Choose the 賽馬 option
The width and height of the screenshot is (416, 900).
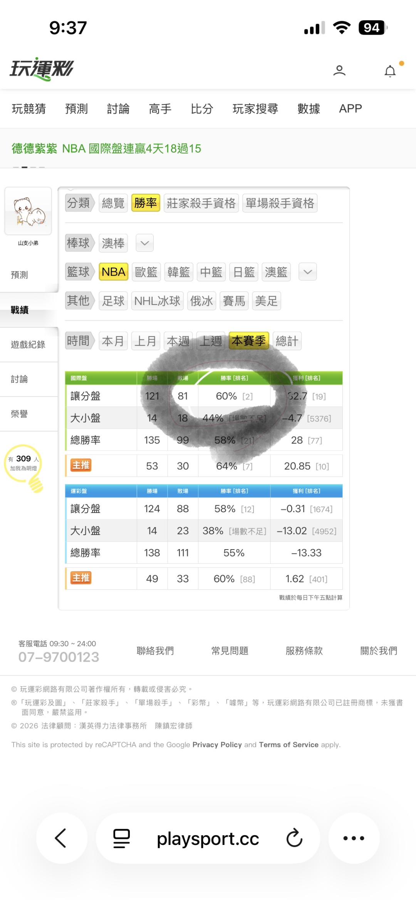tap(234, 301)
